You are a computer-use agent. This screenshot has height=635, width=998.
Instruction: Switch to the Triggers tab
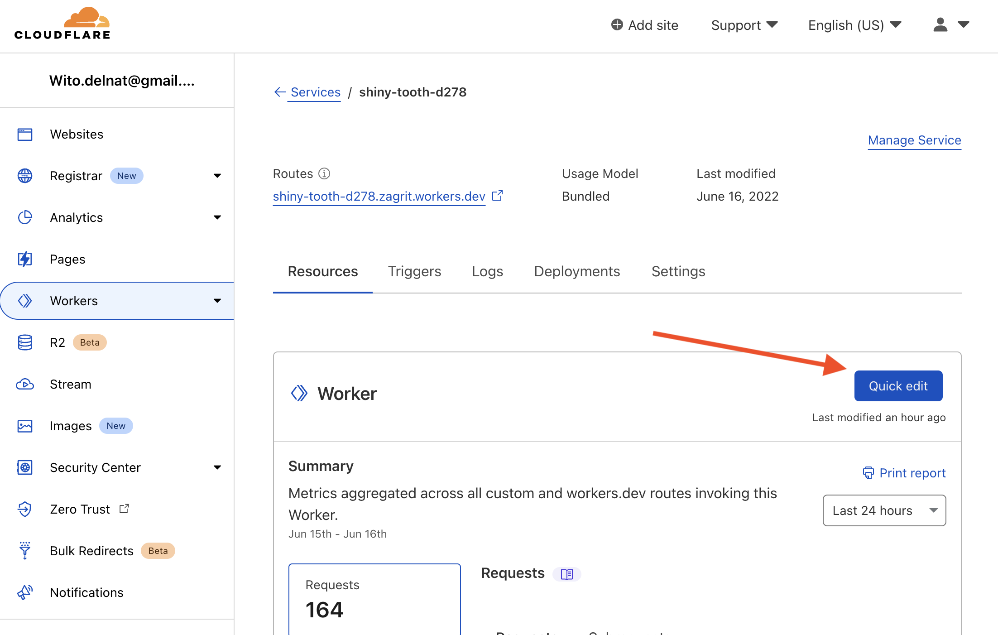(414, 271)
